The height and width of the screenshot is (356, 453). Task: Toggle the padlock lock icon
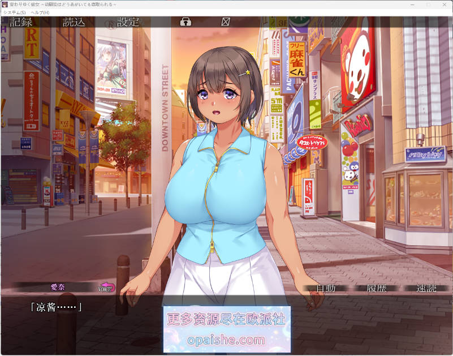pyautogui.click(x=185, y=22)
